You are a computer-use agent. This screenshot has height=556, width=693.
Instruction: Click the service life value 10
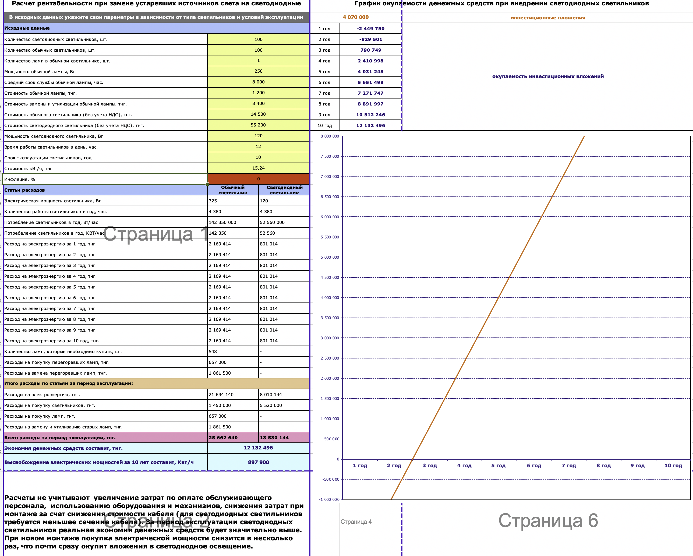click(x=258, y=158)
